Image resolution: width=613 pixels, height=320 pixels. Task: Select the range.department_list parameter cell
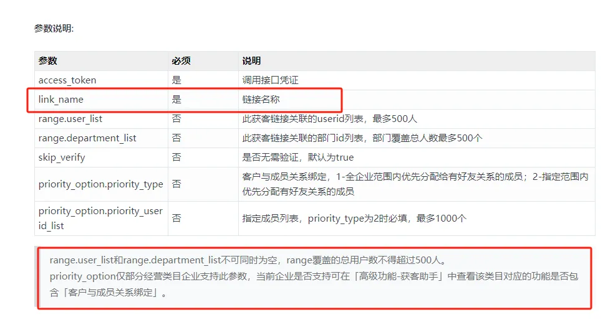point(87,138)
